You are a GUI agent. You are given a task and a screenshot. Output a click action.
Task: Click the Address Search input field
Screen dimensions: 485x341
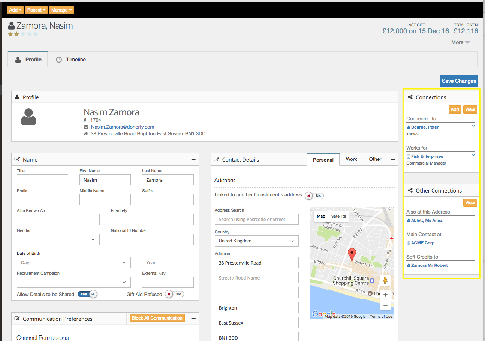click(256, 220)
